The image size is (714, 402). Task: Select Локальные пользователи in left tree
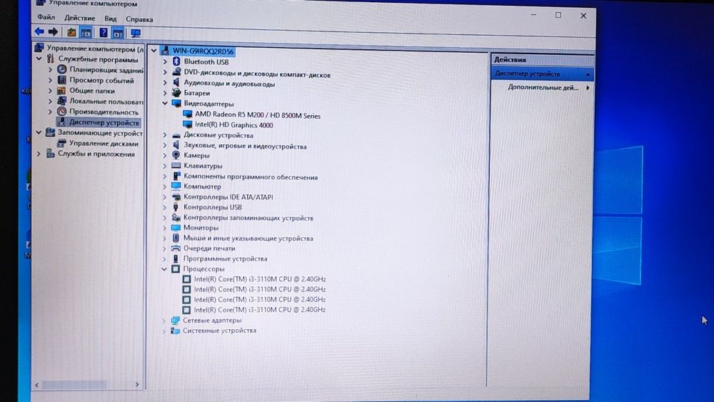(x=106, y=101)
